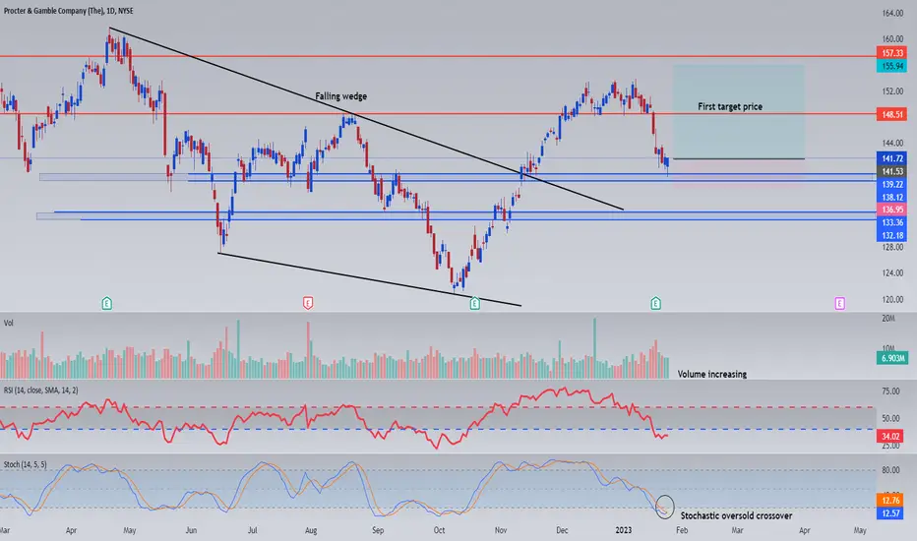Click the 141.72 blue price label

tap(891, 158)
